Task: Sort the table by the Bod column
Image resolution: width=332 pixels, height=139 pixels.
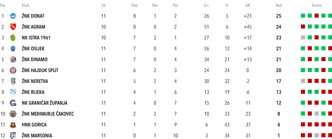Action: tap(279, 5)
